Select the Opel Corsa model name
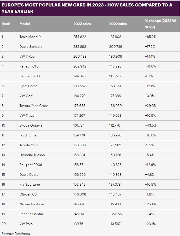This screenshot has height=236, width=180. click(x=28, y=86)
